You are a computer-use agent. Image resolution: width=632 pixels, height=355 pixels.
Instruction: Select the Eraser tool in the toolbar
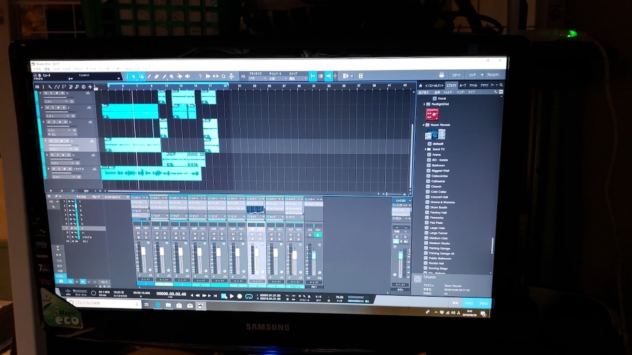click(156, 77)
